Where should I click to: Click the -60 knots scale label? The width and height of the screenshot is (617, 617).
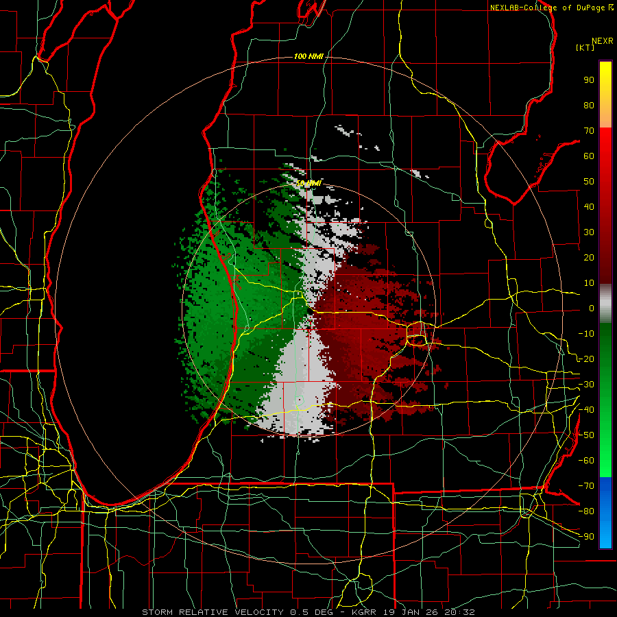(x=586, y=461)
